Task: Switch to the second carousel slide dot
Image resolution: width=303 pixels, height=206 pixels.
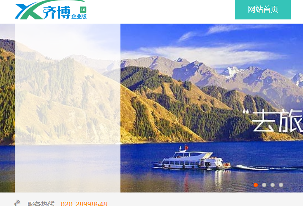Action: 264,185
